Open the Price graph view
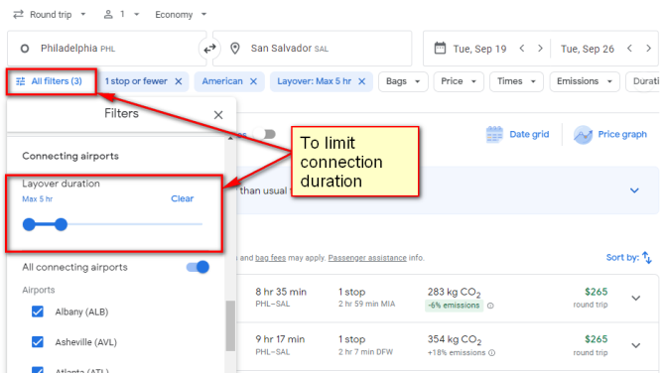This screenshot has width=665, height=373. coord(610,134)
